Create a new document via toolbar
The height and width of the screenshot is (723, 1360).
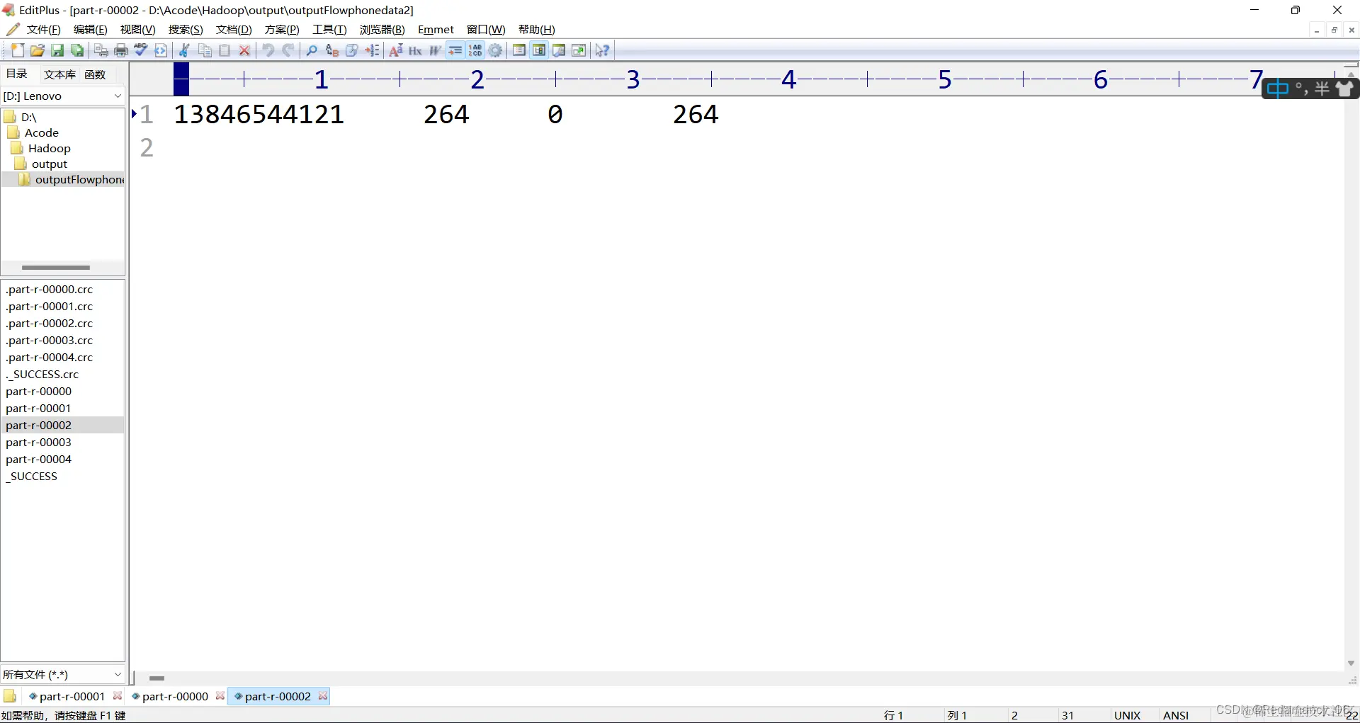pyautogui.click(x=18, y=50)
